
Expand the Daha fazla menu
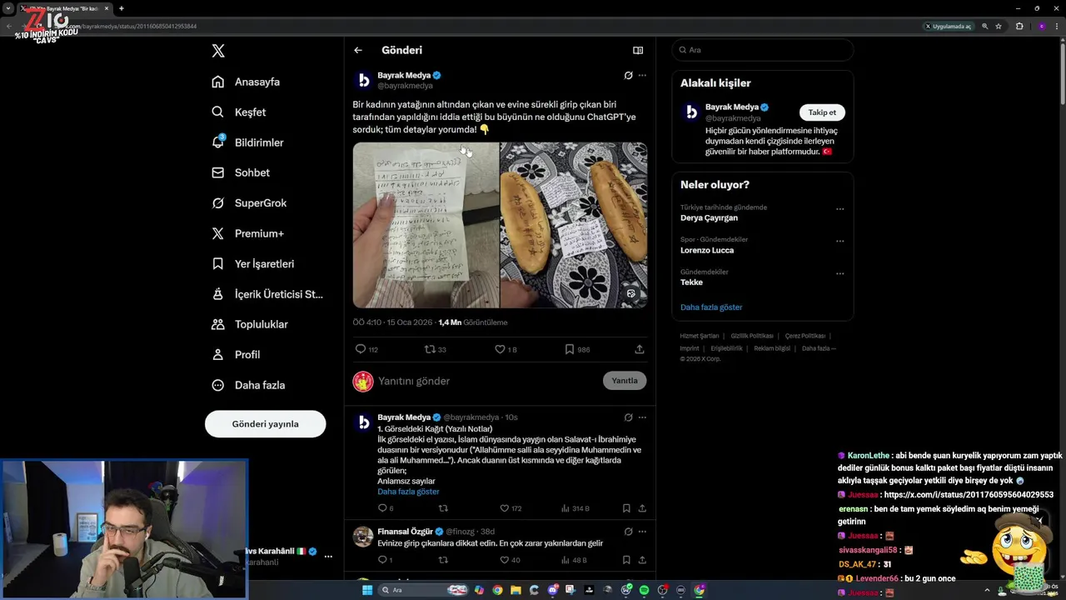coord(248,385)
